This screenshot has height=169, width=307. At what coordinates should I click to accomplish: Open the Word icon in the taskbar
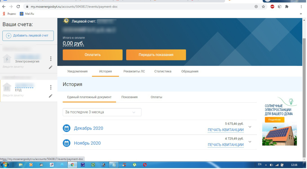[82, 165]
